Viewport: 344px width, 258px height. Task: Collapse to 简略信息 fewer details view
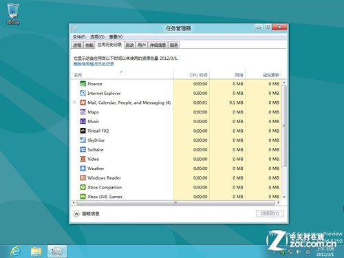coord(86,214)
